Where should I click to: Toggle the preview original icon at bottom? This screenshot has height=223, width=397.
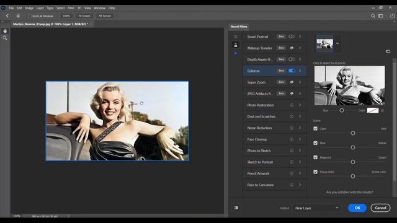pos(236,208)
